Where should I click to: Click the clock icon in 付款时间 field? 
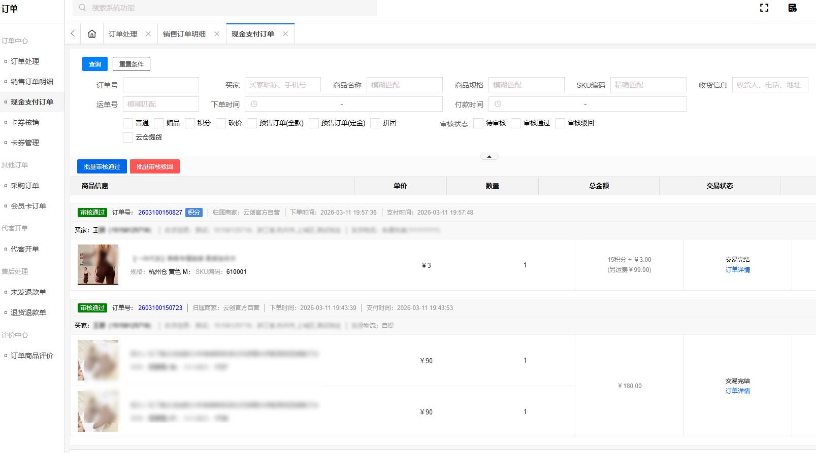click(x=498, y=104)
